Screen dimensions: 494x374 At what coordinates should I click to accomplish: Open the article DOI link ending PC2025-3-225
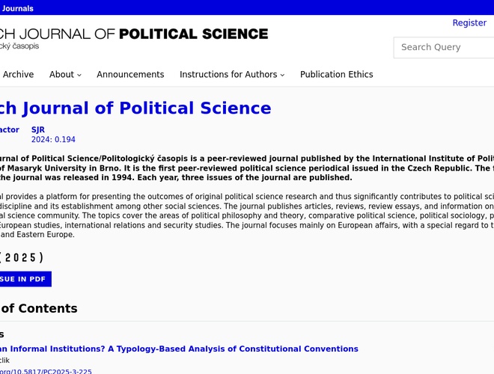pos(45,371)
